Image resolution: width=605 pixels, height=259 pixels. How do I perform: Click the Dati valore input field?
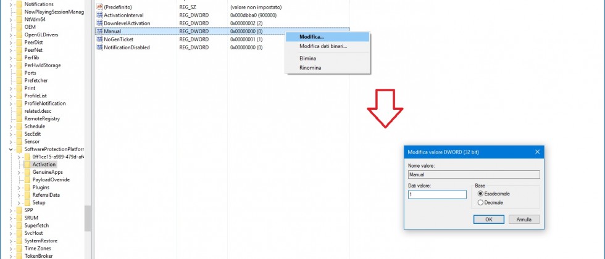(437, 195)
